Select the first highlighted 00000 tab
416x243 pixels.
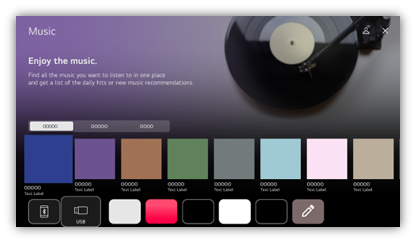51,126
